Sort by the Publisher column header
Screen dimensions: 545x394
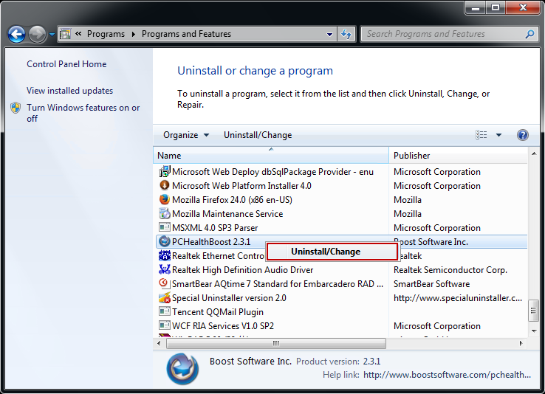click(458, 155)
